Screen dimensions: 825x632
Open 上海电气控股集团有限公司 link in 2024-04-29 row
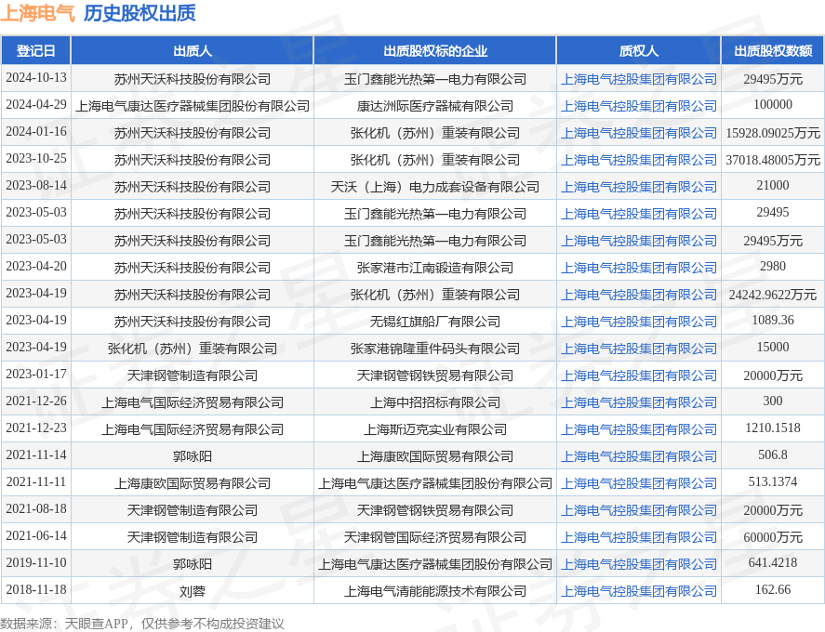click(x=639, y=106)
